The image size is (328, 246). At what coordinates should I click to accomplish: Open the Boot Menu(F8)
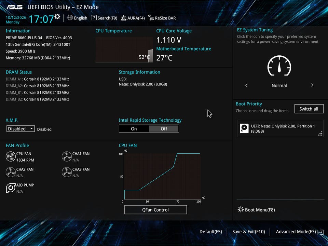(256, 209)
